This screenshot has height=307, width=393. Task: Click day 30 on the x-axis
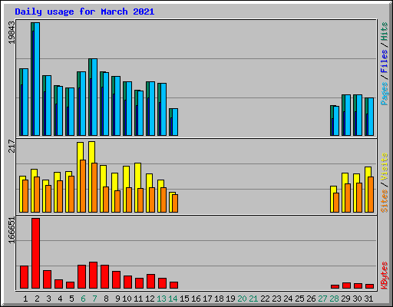pyautogui.click(x=357, y=299)
